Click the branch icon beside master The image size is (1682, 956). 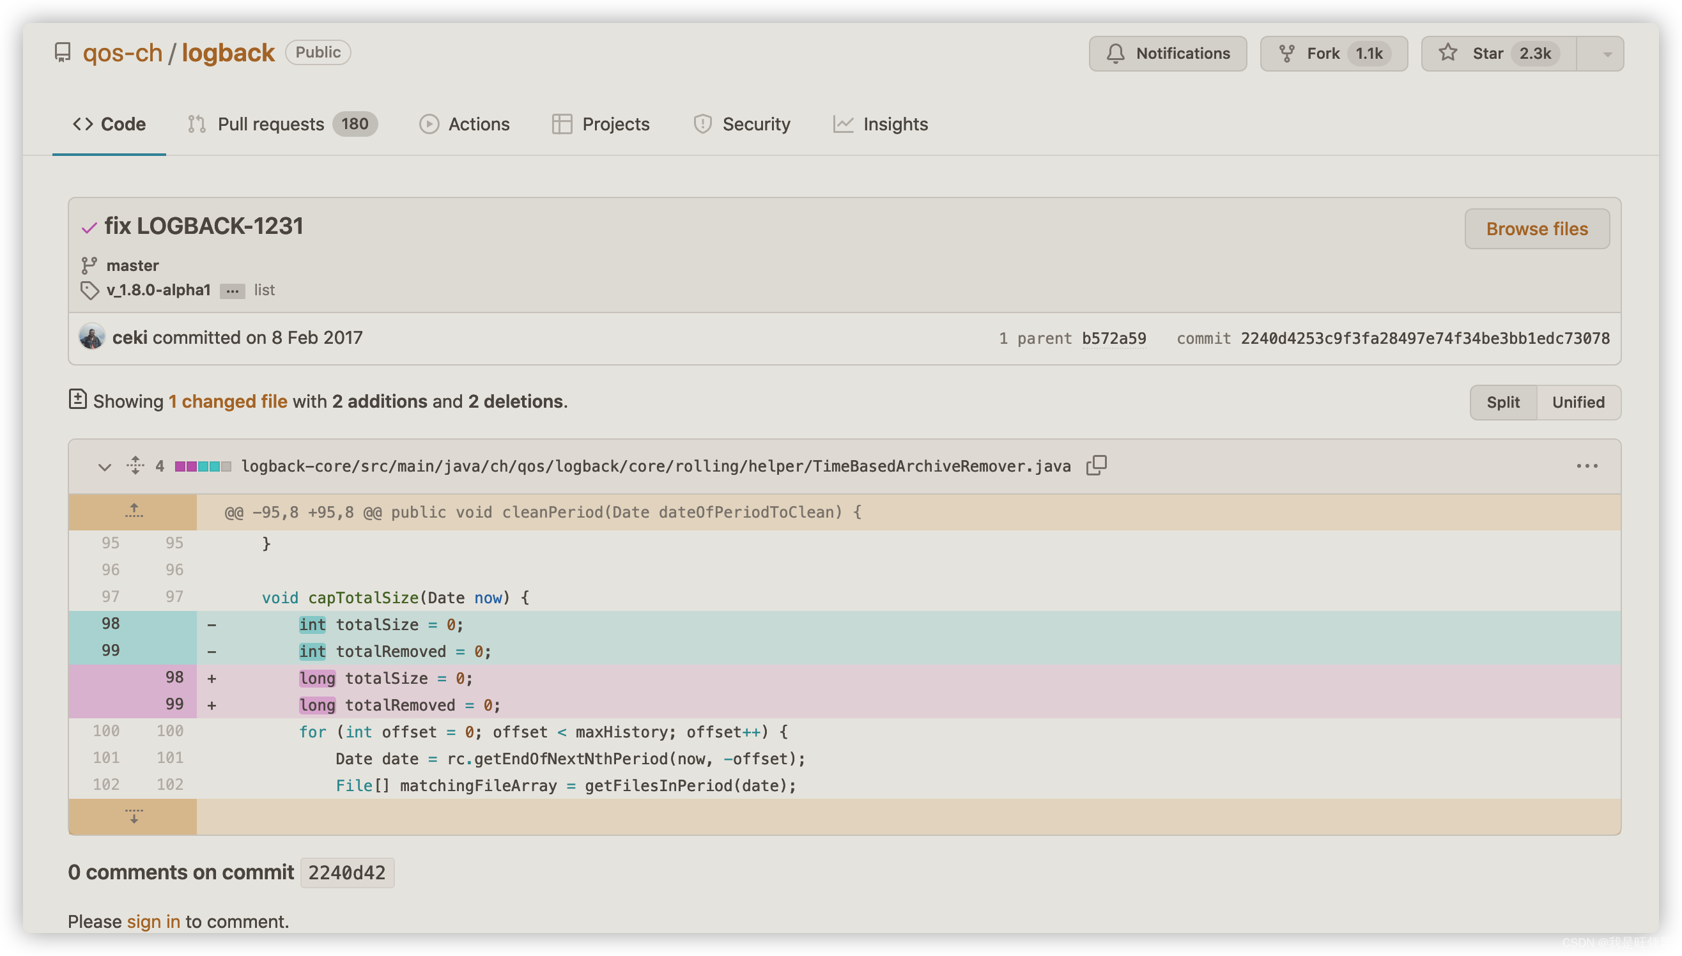pos(89,265)
